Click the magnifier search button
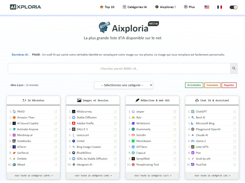Screen dimensions: 245x183 (x=234, y=69)
